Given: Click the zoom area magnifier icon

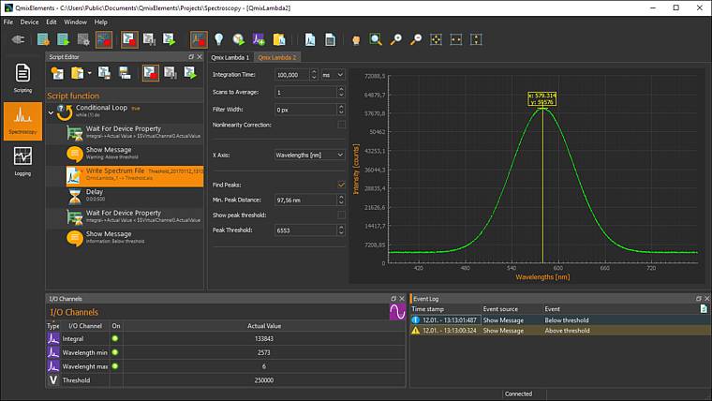Looking at the screenshot, I should coord(376,39).
